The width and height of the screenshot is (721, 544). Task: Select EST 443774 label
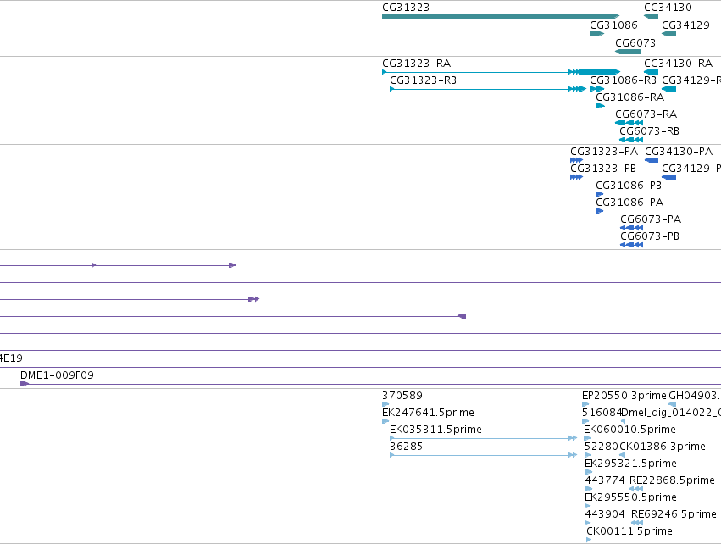coord(605,480)
